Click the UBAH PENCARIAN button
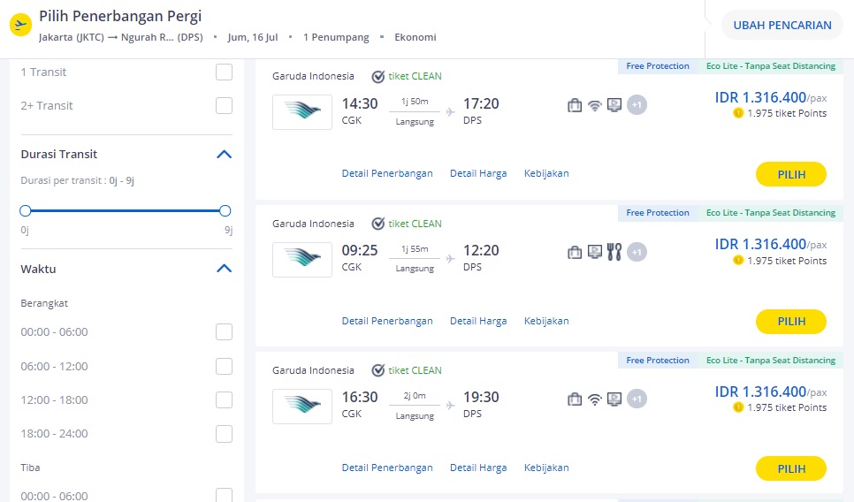Screen dimensions: 854x502 pos(782,25)
